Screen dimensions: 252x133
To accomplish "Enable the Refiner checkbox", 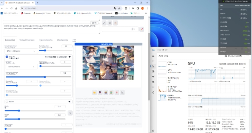I will point(7,102).
